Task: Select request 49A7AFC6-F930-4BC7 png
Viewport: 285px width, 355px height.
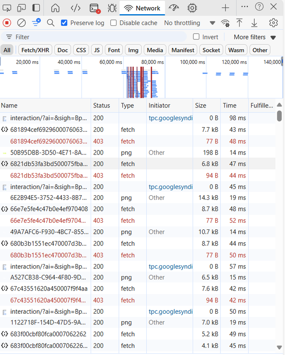Action: pyautogui.click(x=138, y=232)
